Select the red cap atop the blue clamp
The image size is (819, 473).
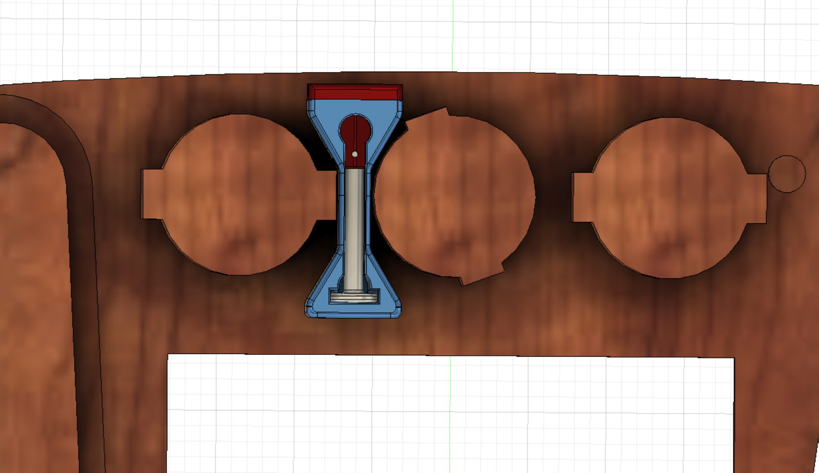click(355, 93)
